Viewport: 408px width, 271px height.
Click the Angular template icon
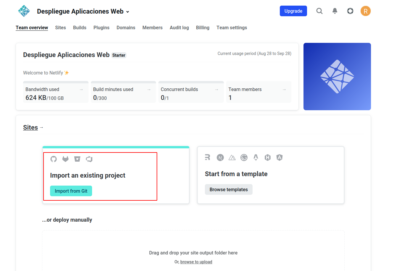coord(279,158)
